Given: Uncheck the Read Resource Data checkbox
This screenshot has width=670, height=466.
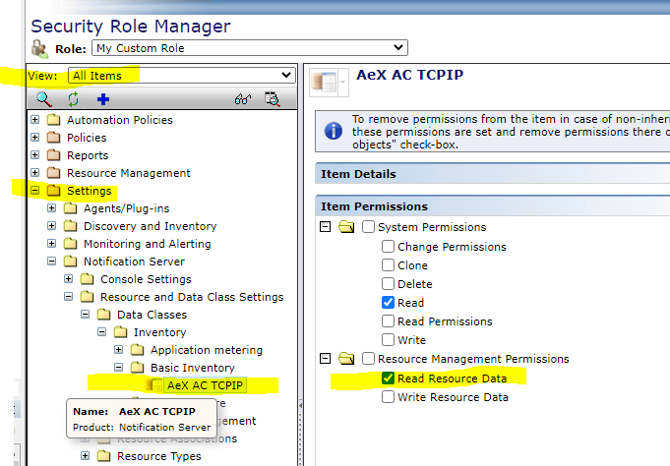Looking at the screenshot, I should pyautogui.click(x=389, y=378).
